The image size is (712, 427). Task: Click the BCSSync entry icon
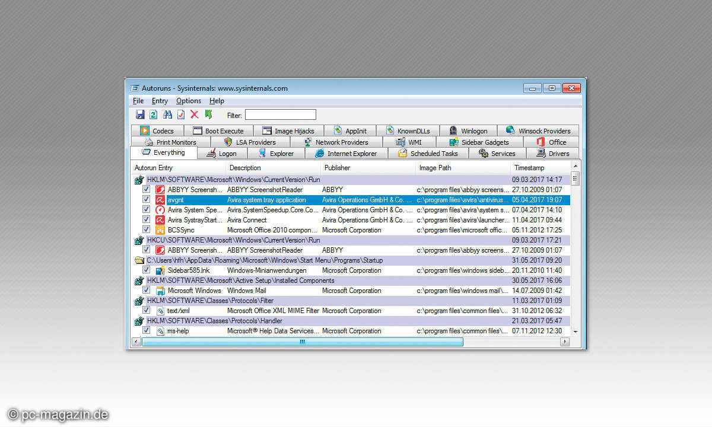[160, 230]
